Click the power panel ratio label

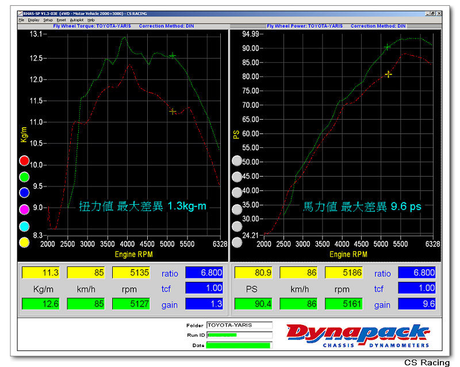(x=382, y=274)
